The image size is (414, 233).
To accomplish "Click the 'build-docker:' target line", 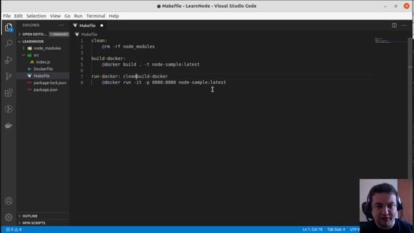I will click(x=109, y=58).
